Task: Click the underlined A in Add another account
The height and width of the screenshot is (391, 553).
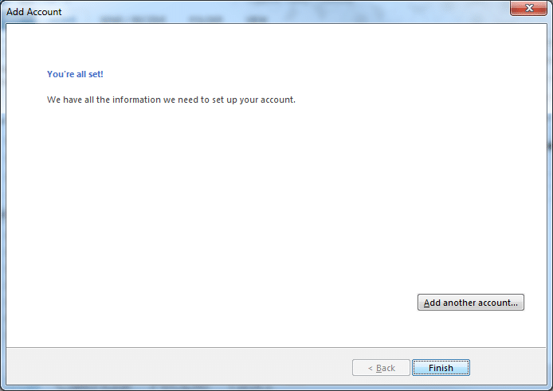Action: pyautogui.click(x=427, y=303)
